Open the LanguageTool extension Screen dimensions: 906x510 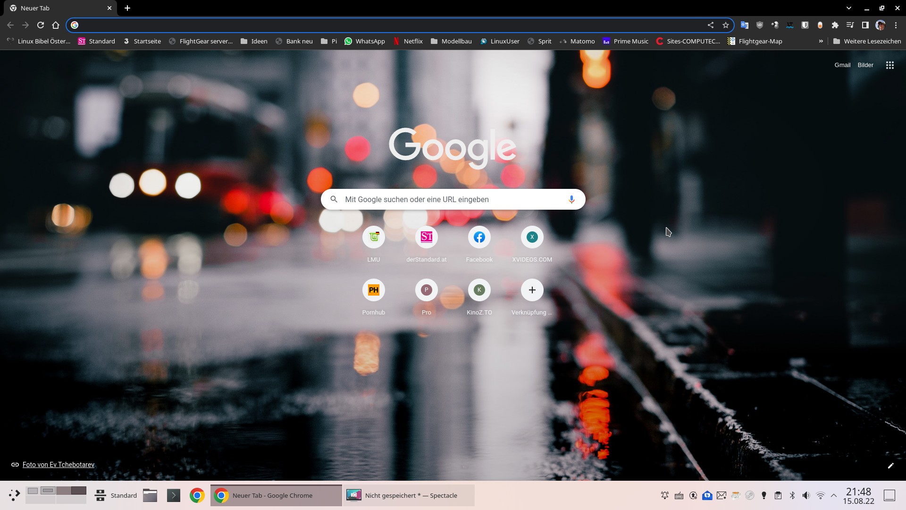pos(789,25)
